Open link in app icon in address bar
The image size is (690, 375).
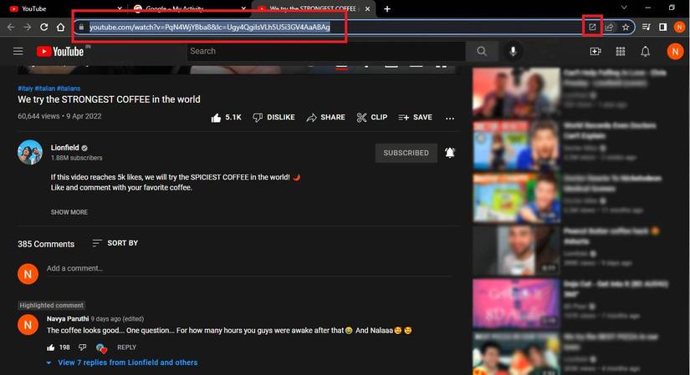click(592, 28)
